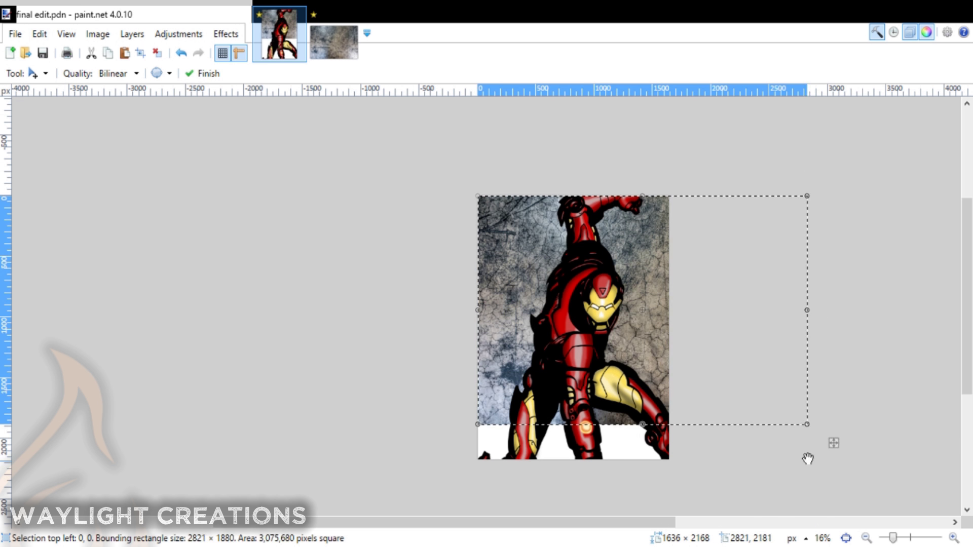Click the Cut scissors icon
Viewport: 973px width, 547px height.
(x=91, y=53)
